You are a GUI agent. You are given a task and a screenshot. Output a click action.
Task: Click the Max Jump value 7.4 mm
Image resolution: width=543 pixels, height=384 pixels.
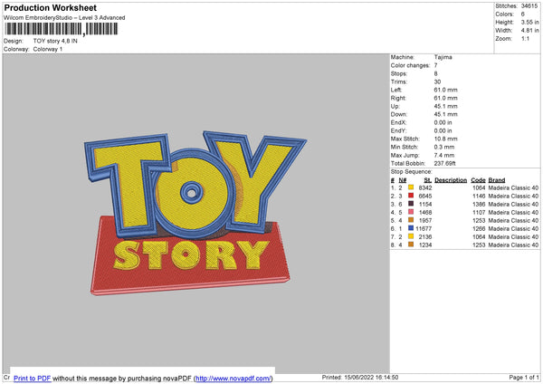point(444,155)
